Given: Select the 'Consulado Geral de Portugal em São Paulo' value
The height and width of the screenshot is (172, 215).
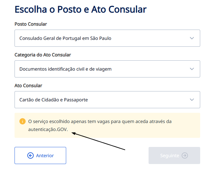Looking at the screenshot, I should click(65, 38).
